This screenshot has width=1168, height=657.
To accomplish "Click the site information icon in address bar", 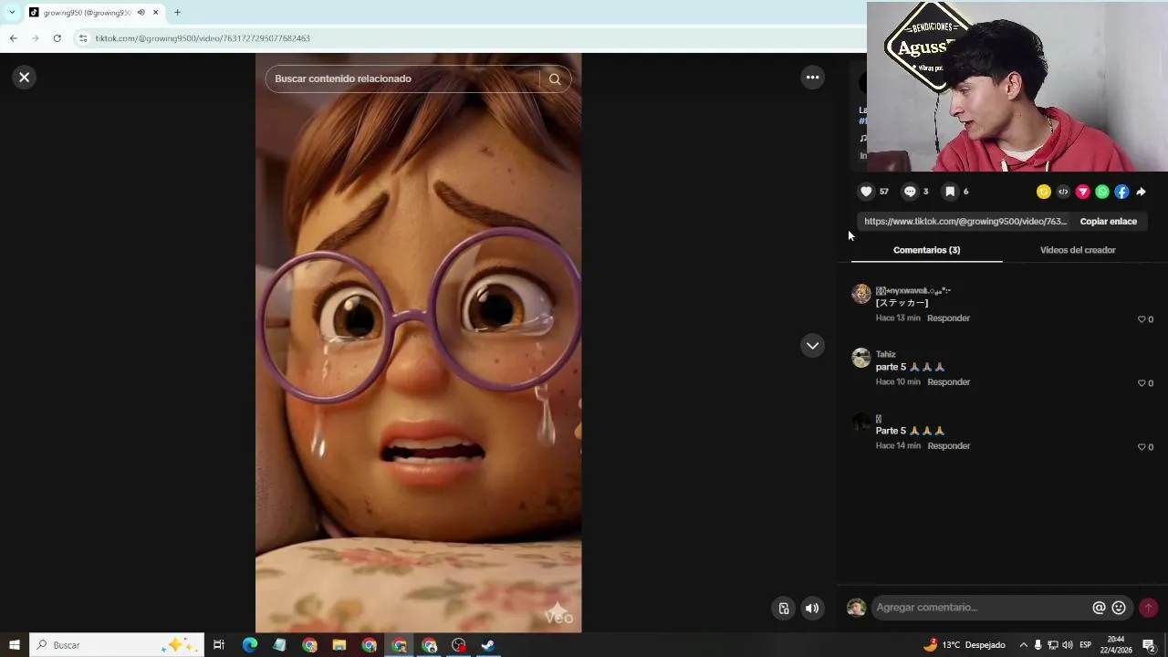I will (82, 38).
